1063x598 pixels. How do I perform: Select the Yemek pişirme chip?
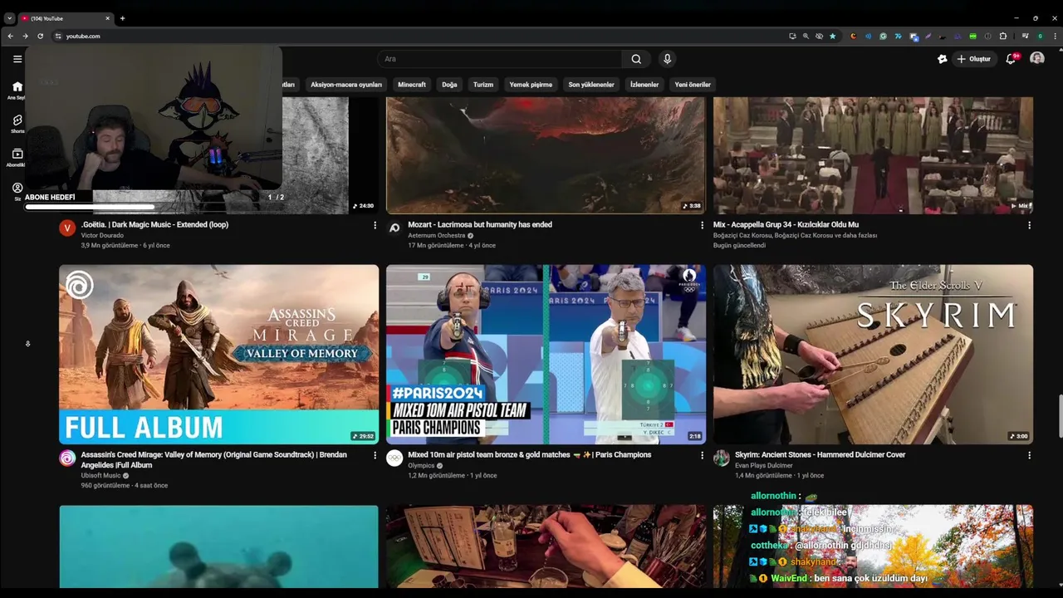pyautogui.click(x=531, y=85)
